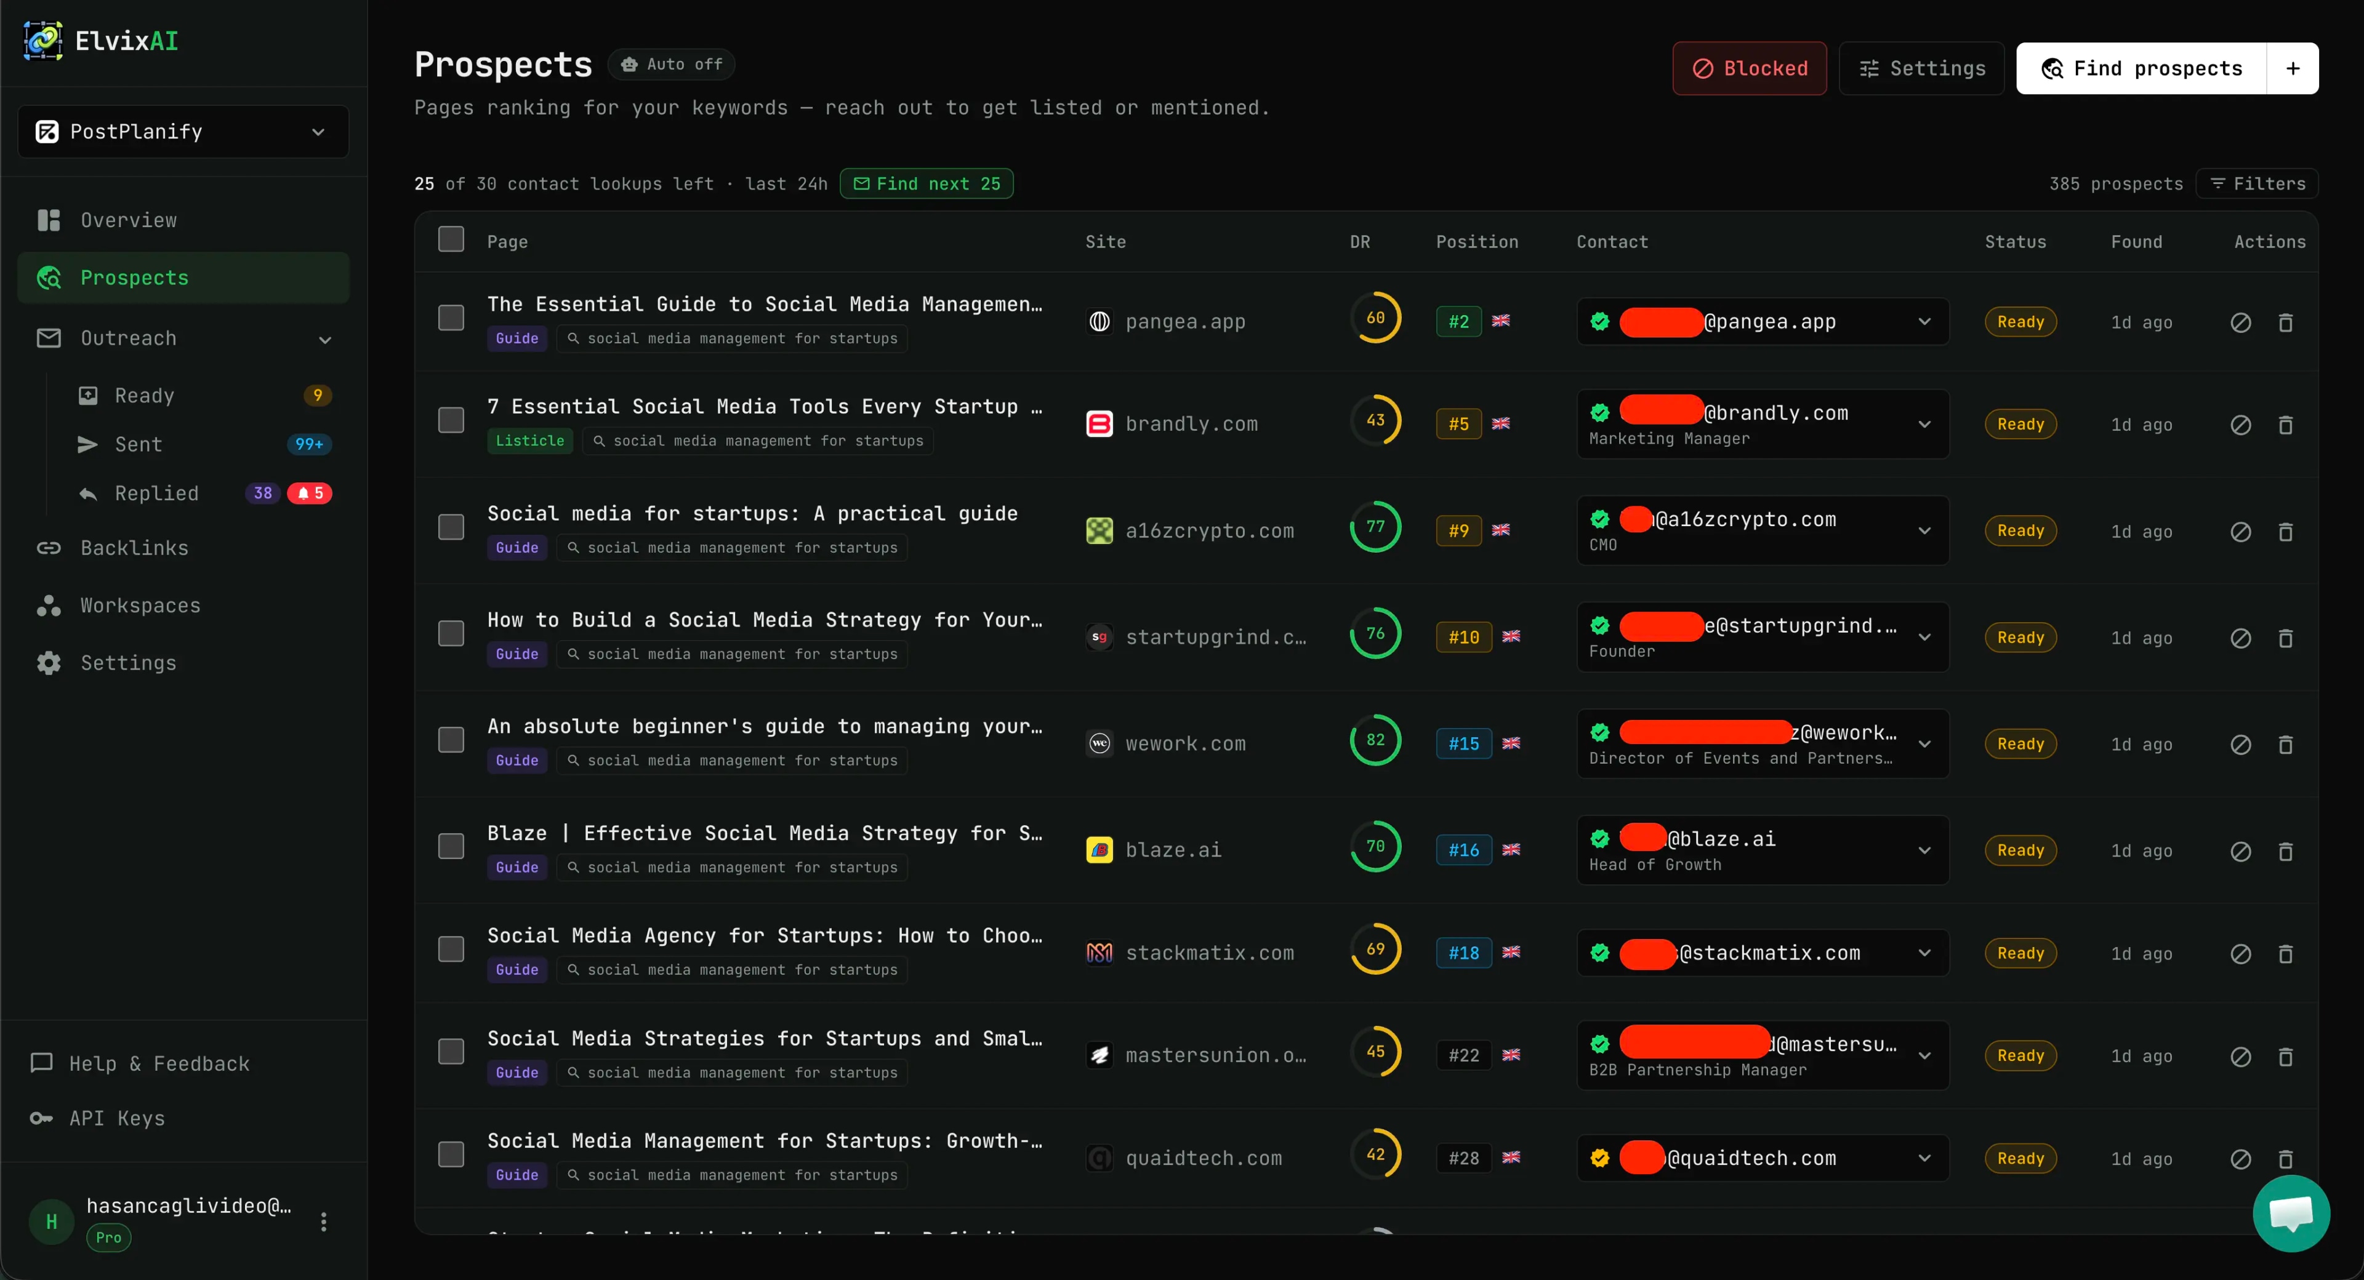The height and width of the screenshot is (1280, 2364).
Task: Click the brandly.com site favicon
Action: (1098, 424)
